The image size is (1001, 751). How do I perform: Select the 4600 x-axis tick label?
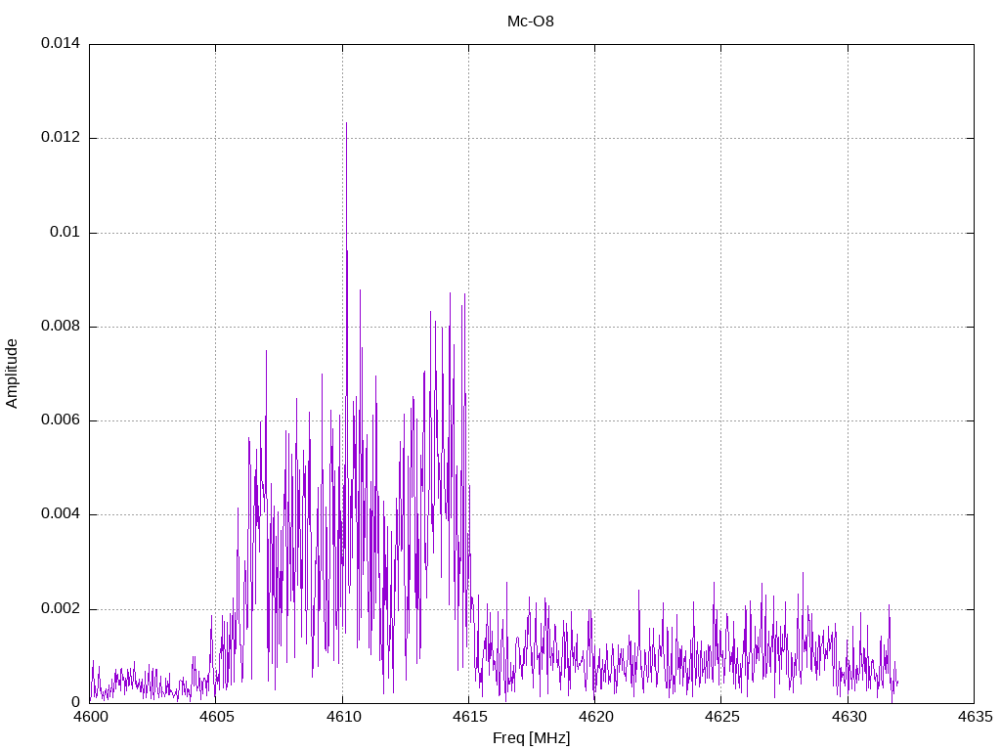click(89, 718)
